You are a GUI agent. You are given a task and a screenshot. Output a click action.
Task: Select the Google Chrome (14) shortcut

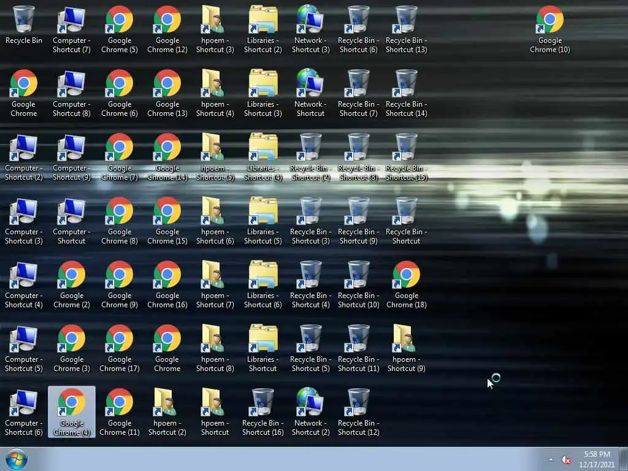point(167,156)
